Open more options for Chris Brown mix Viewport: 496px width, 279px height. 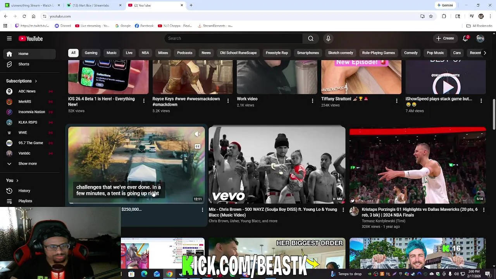pos(343,210)
